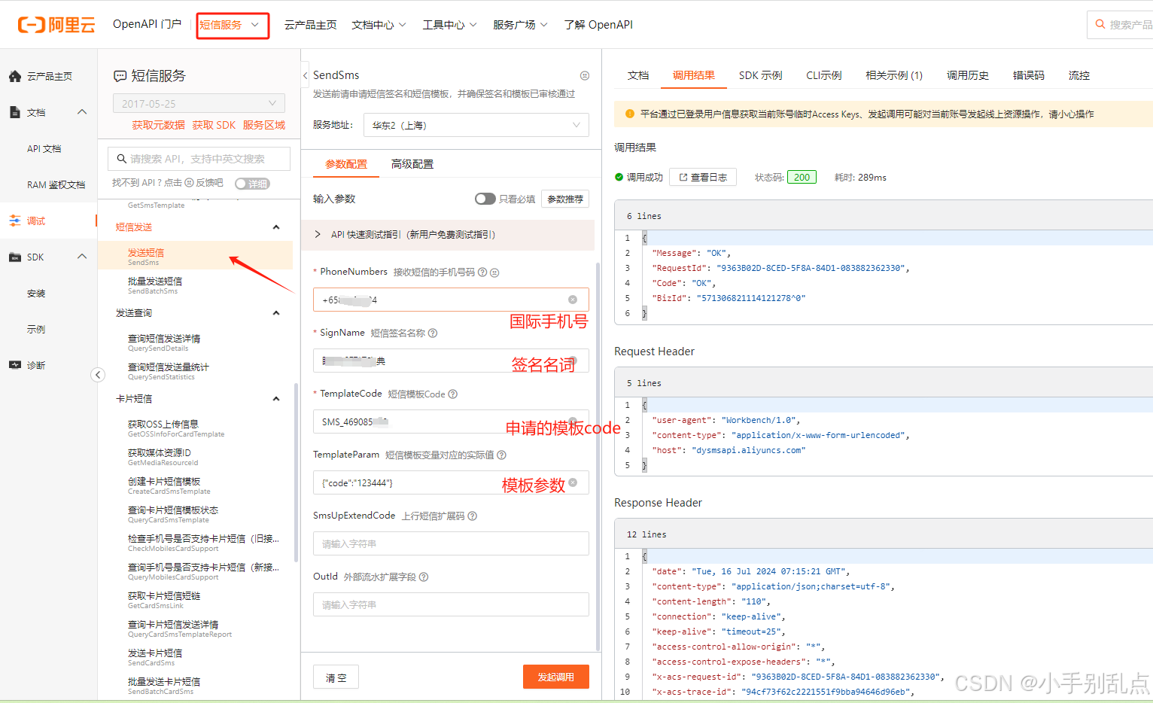Viewport: 1153px width, 703px height.
Task: Click the PhoneNumbers feedback smiley icon
Action: pyautogui.click(x=494, y=272)
